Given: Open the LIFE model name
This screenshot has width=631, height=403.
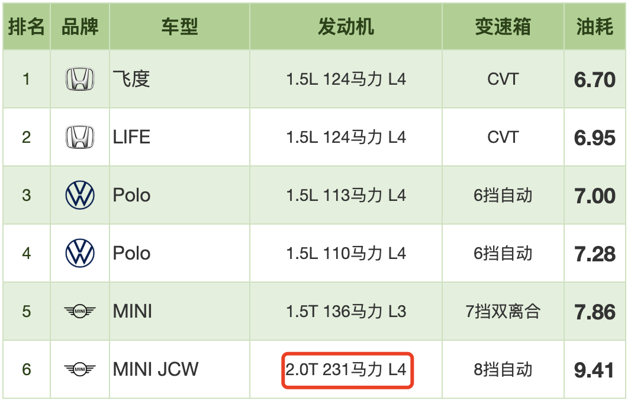Looking at the screenshot, I should (x=131, y=137).
